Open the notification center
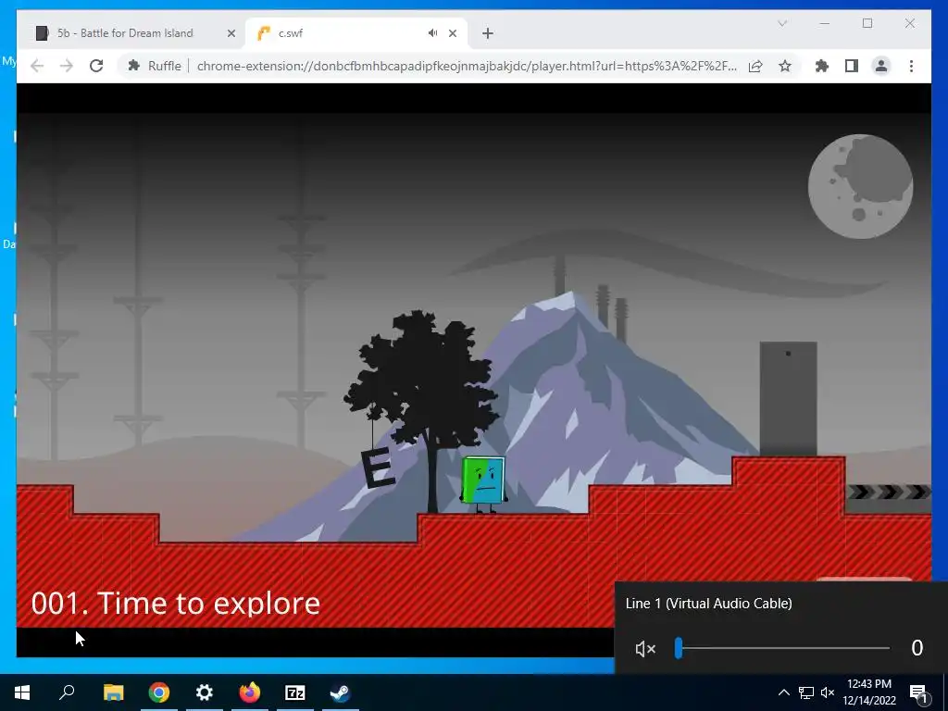 tap(918, 692)
